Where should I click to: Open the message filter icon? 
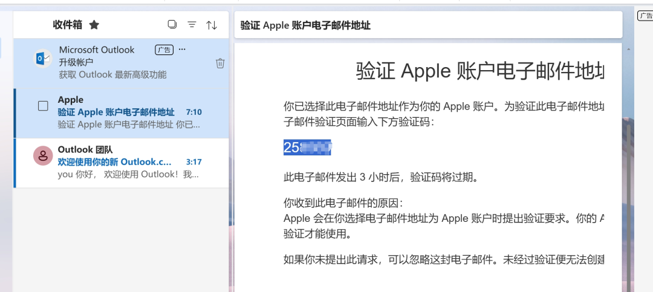coord(192,25)
